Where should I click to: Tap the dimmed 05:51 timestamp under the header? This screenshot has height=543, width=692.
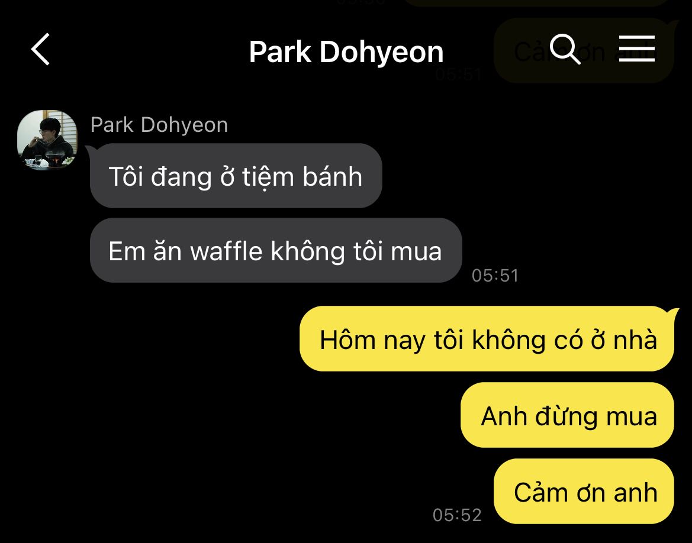point(458,74)
